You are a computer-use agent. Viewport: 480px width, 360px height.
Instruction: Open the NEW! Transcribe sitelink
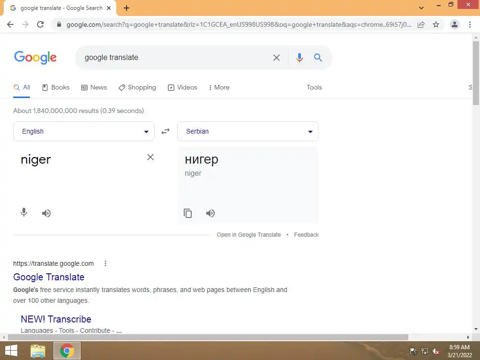(56, 319)
